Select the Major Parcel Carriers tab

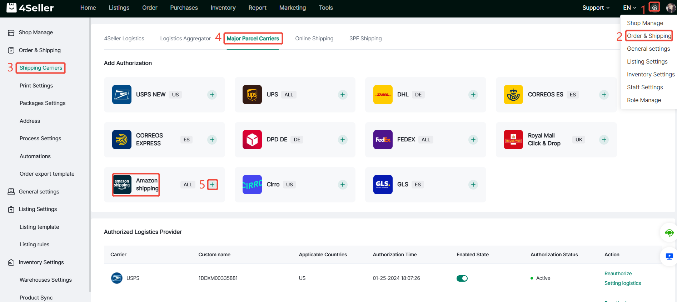pos(253,39)
